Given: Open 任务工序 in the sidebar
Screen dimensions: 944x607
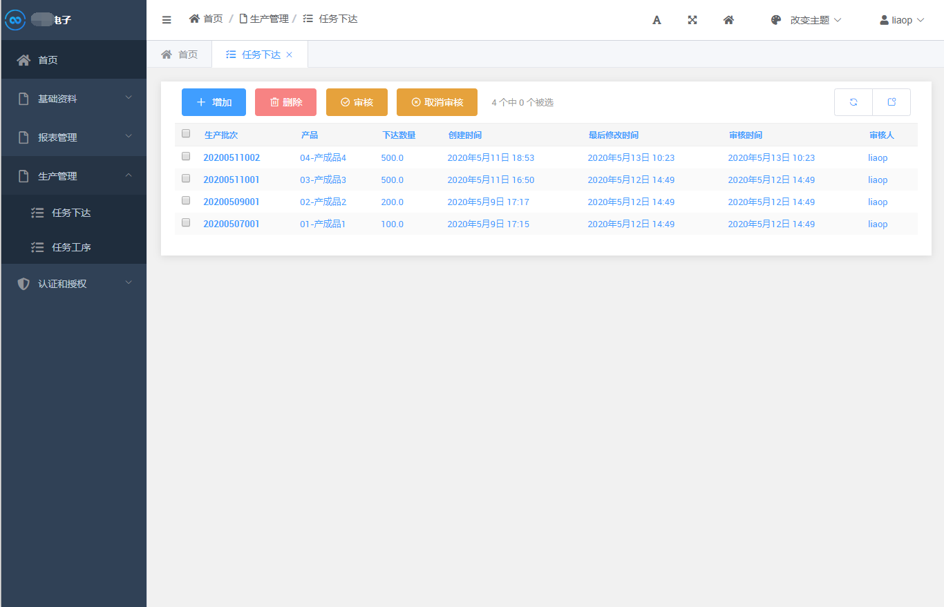Looking at the screenshot, I should pos(73,247).
